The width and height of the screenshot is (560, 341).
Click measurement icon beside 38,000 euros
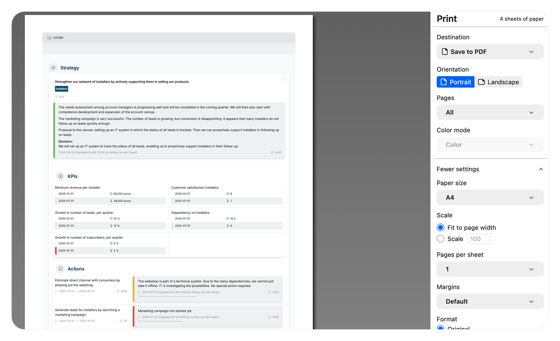[111, 201]
